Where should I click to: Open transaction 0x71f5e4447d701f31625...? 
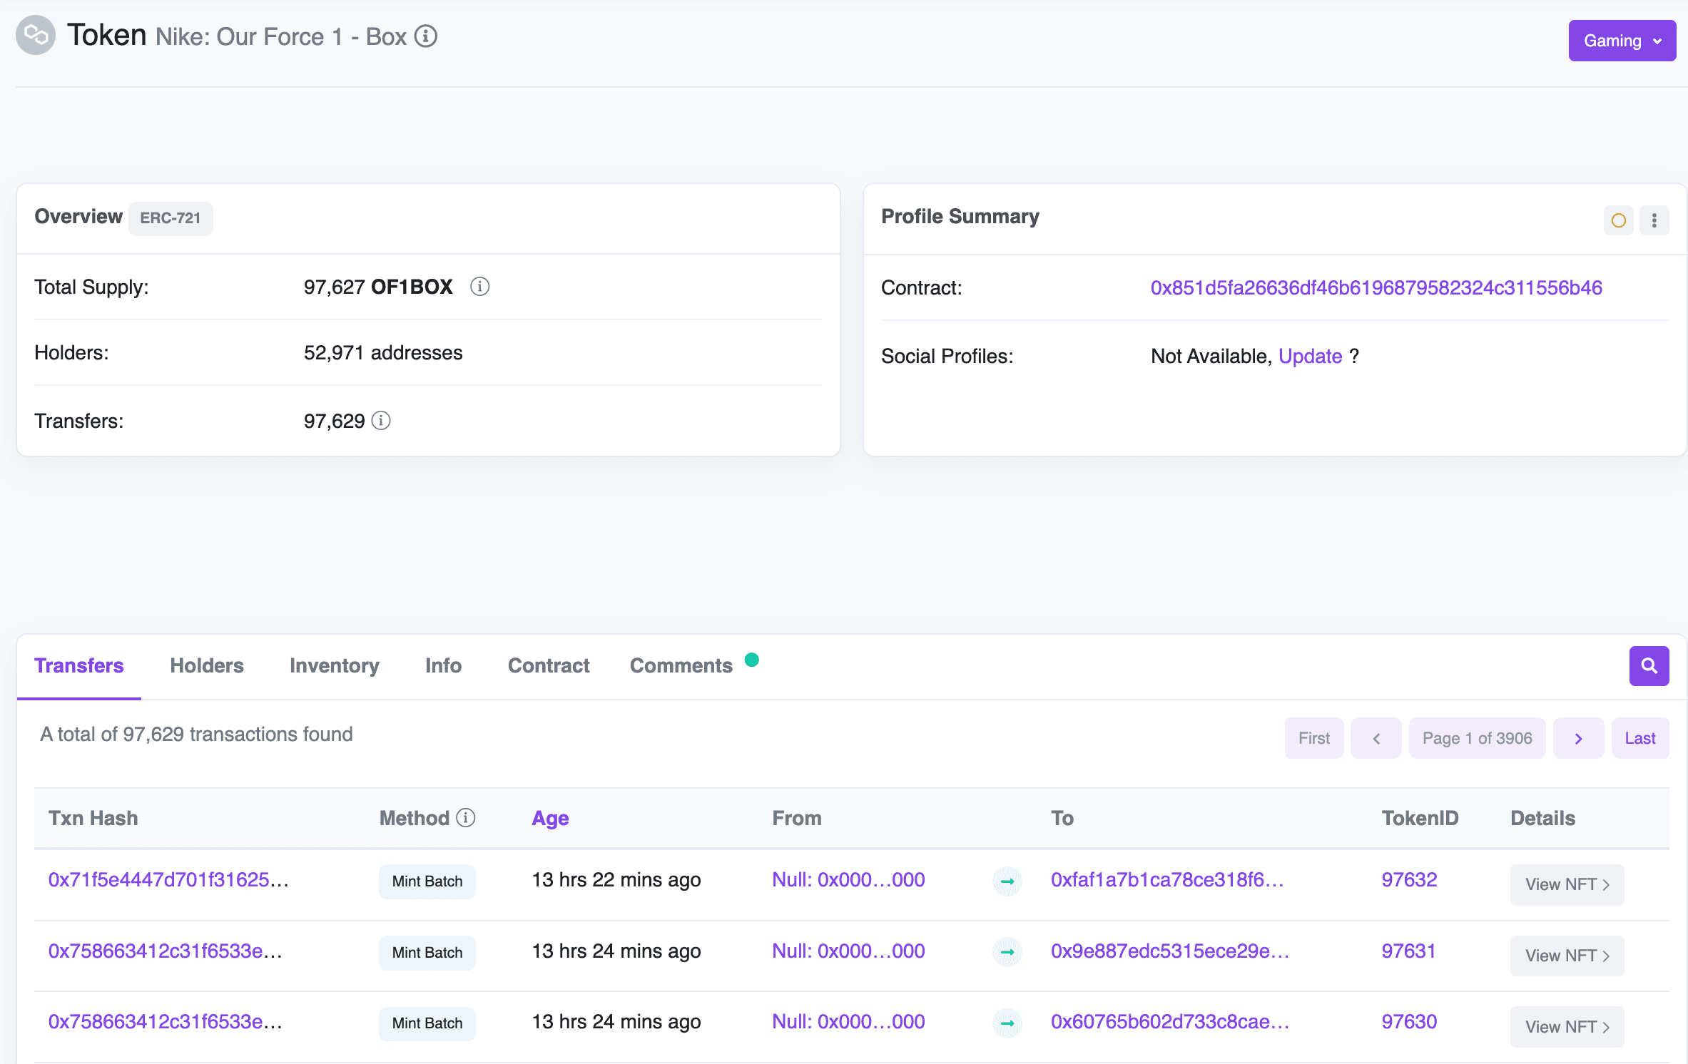coord(168,879)
